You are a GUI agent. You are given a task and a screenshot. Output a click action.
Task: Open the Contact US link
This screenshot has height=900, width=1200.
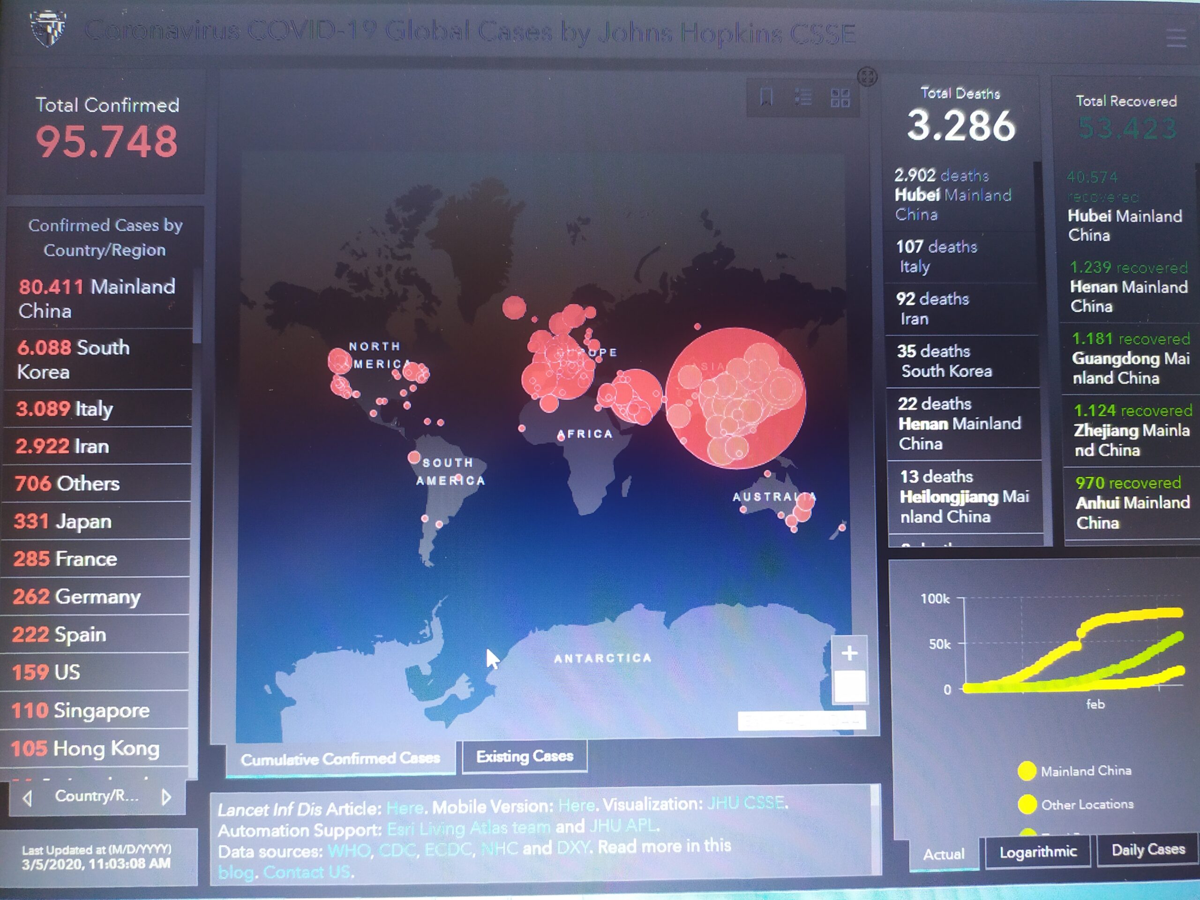[307, 872]
